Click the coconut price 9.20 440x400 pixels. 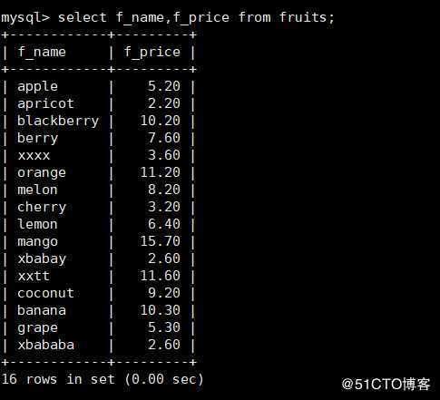point(164,293)
